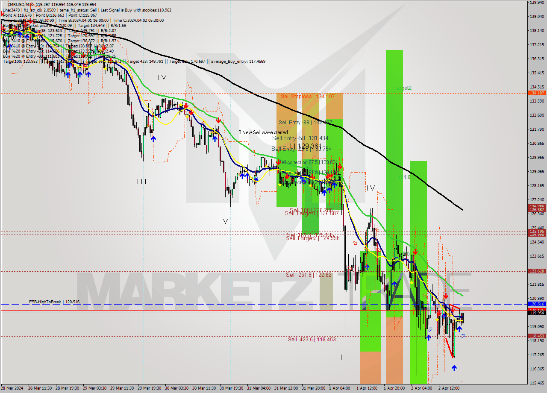The image size is (547, 393).
Task: Click the 115.465 price axis value
Action: (x=537, y=383)
